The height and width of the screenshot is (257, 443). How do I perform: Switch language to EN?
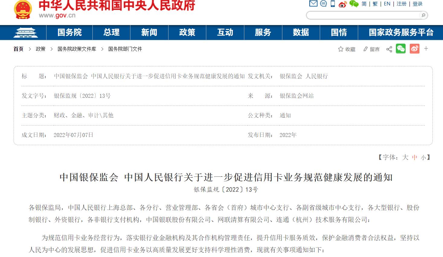pos(387,4)
